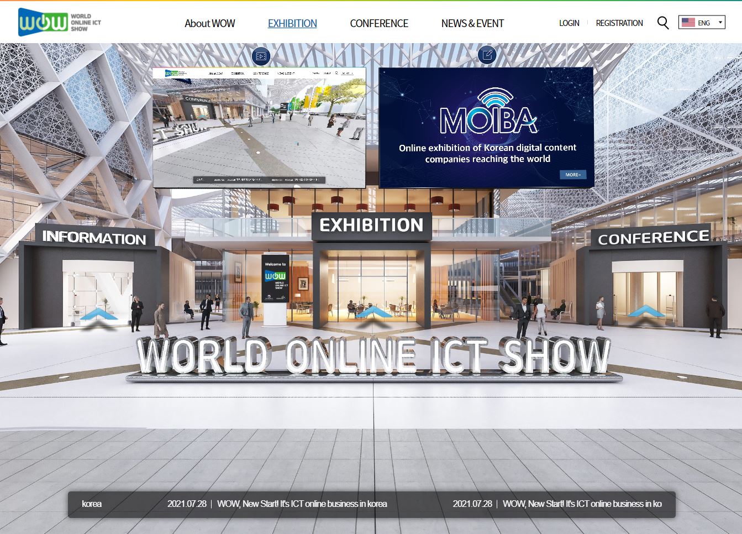Click the US flag language icon
This screenshot has height=534, width=742.
[688, 23]
